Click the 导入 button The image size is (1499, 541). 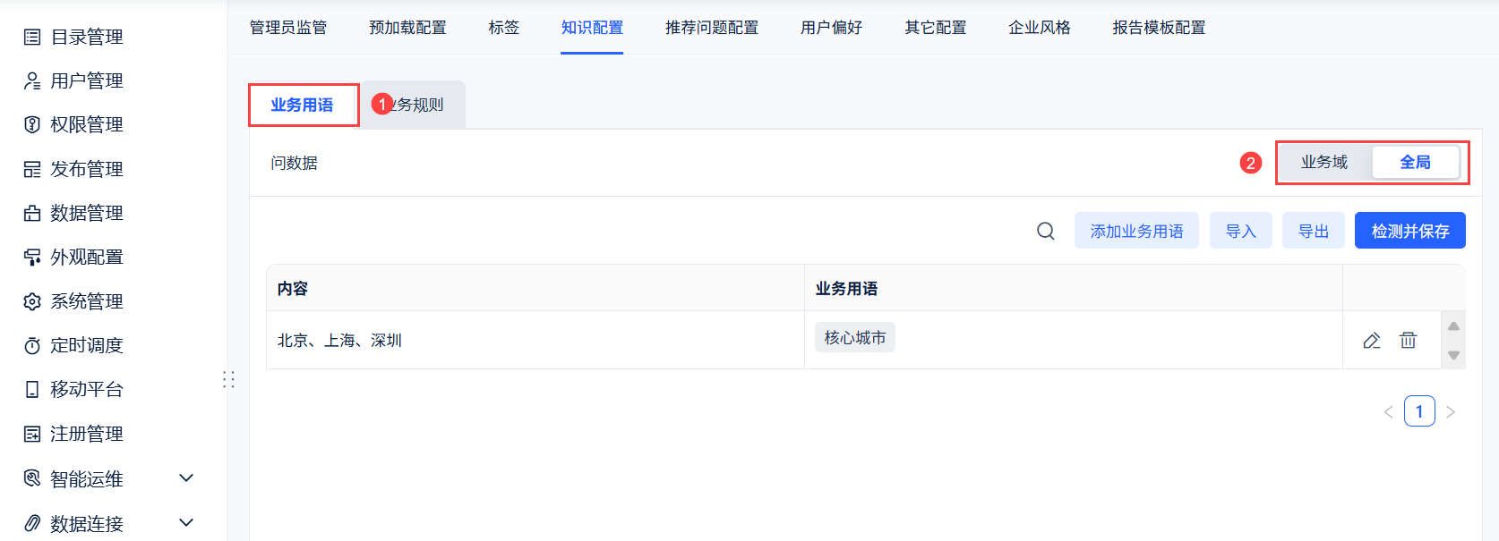(x=1240, y=232)
